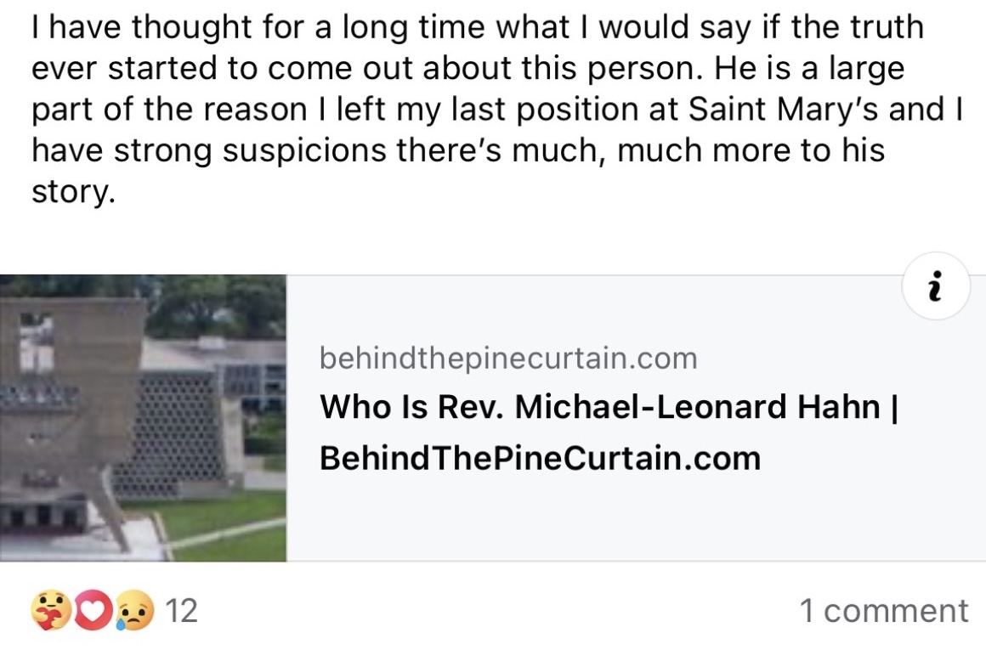Click the word "story." ending the post
This screenshot has height=650, width=986.
point(72,192)
